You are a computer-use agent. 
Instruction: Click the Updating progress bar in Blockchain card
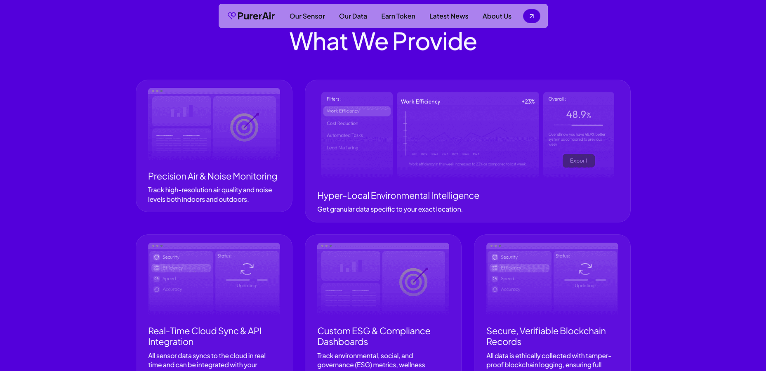pos(585,280)
